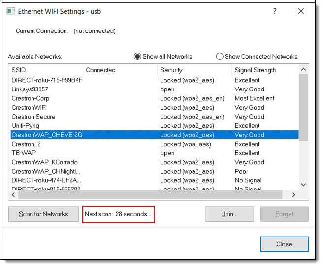
Task: Close the dialog with the X button
Action: coord(301,11)
